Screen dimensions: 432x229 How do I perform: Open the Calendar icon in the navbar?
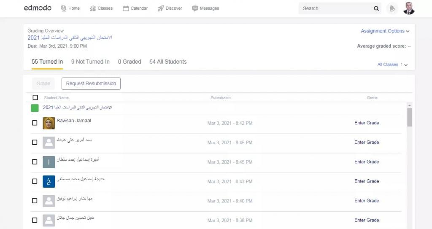tap(126, 8)
